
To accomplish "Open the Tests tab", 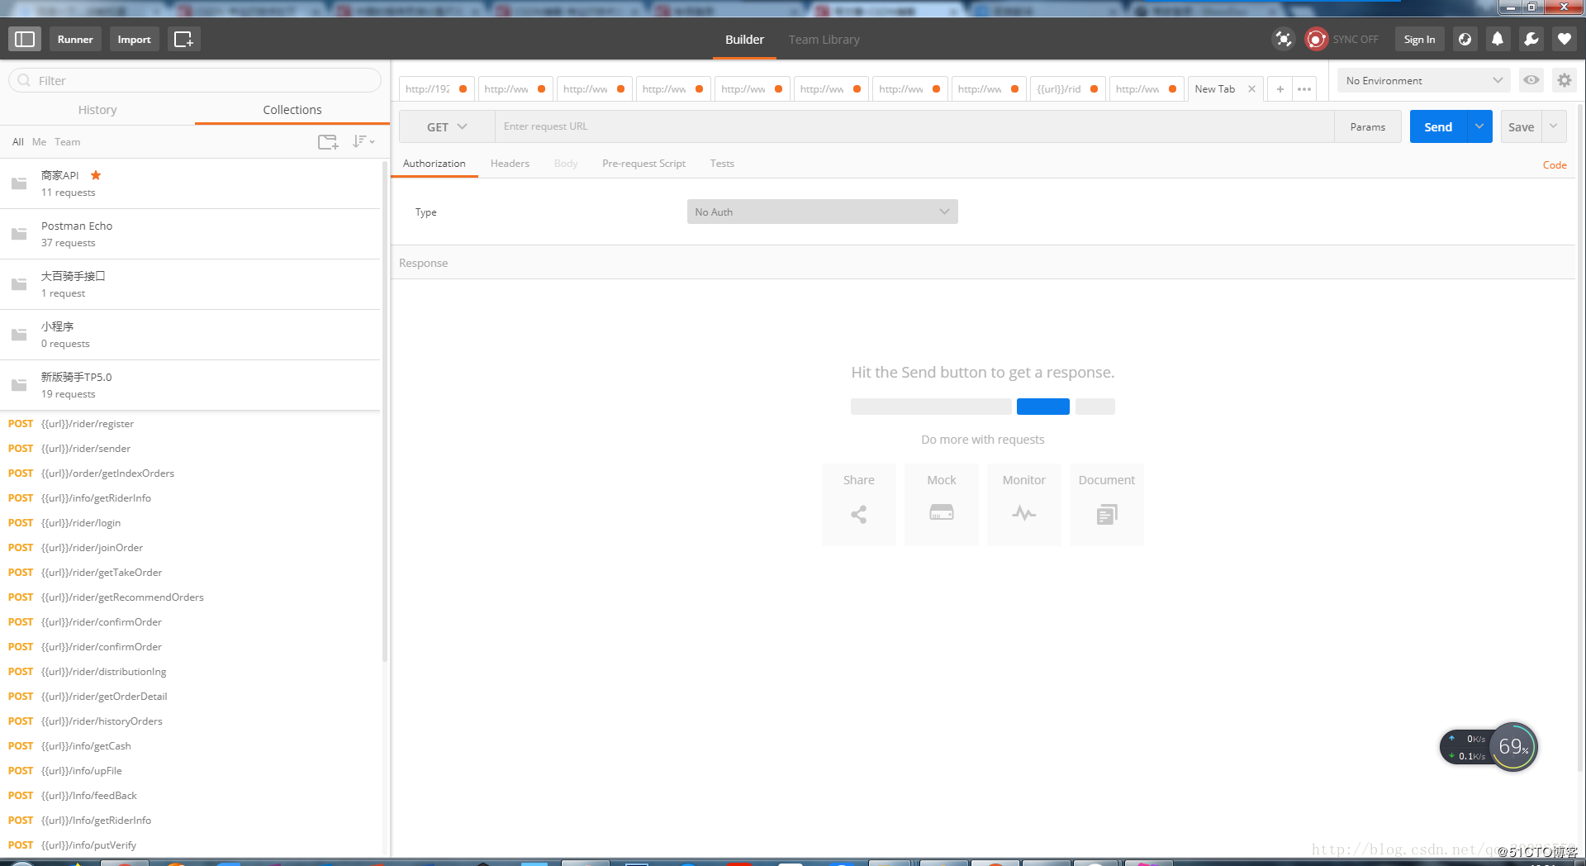I will [722, 164].
